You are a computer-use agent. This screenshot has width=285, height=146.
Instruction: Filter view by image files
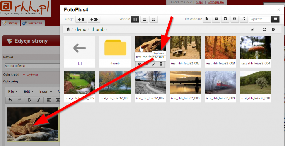216,19
